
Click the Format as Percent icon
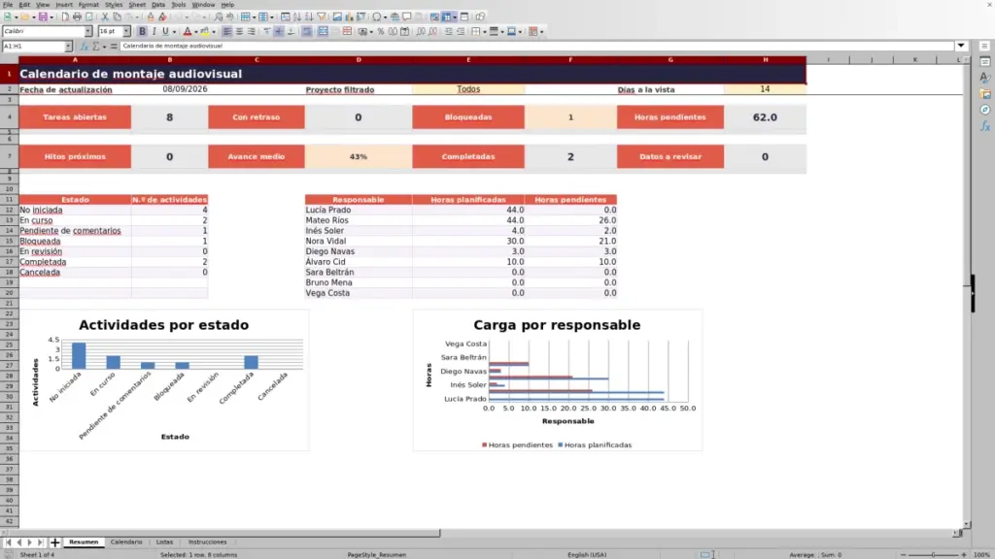381,31
